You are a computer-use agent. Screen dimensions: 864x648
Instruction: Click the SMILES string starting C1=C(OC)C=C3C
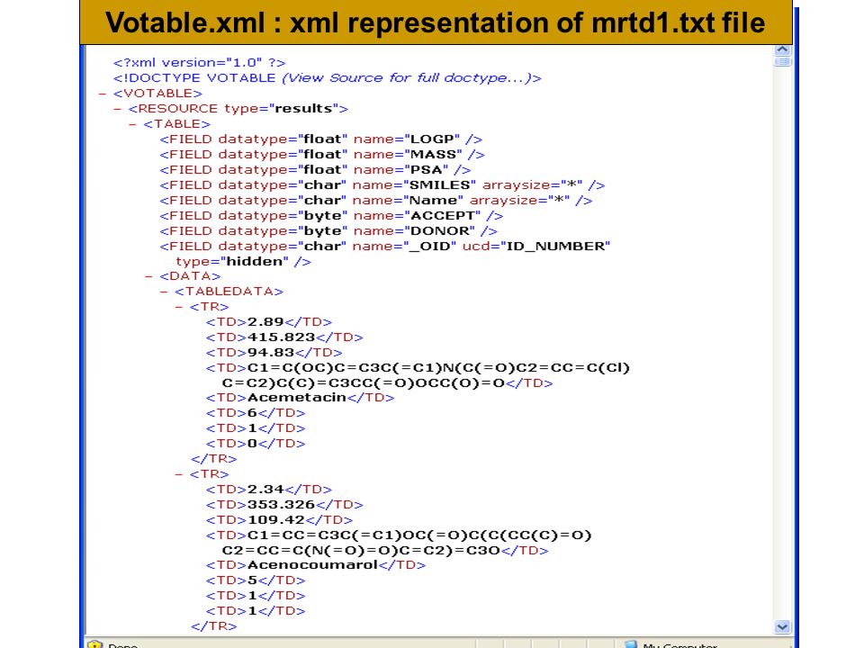coord(426,375)
